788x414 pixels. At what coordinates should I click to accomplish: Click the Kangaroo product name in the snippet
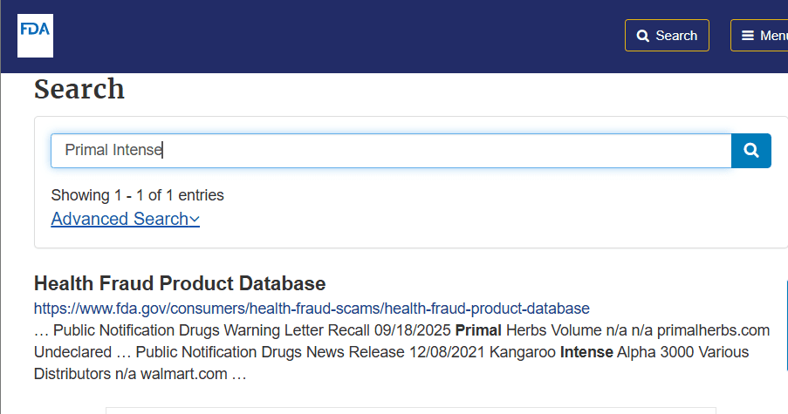tap(523, 352)
